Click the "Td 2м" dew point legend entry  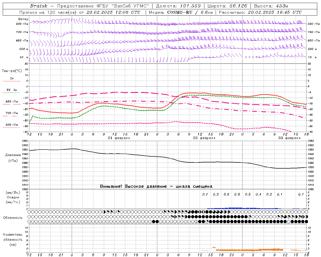(x=12, y=90)
